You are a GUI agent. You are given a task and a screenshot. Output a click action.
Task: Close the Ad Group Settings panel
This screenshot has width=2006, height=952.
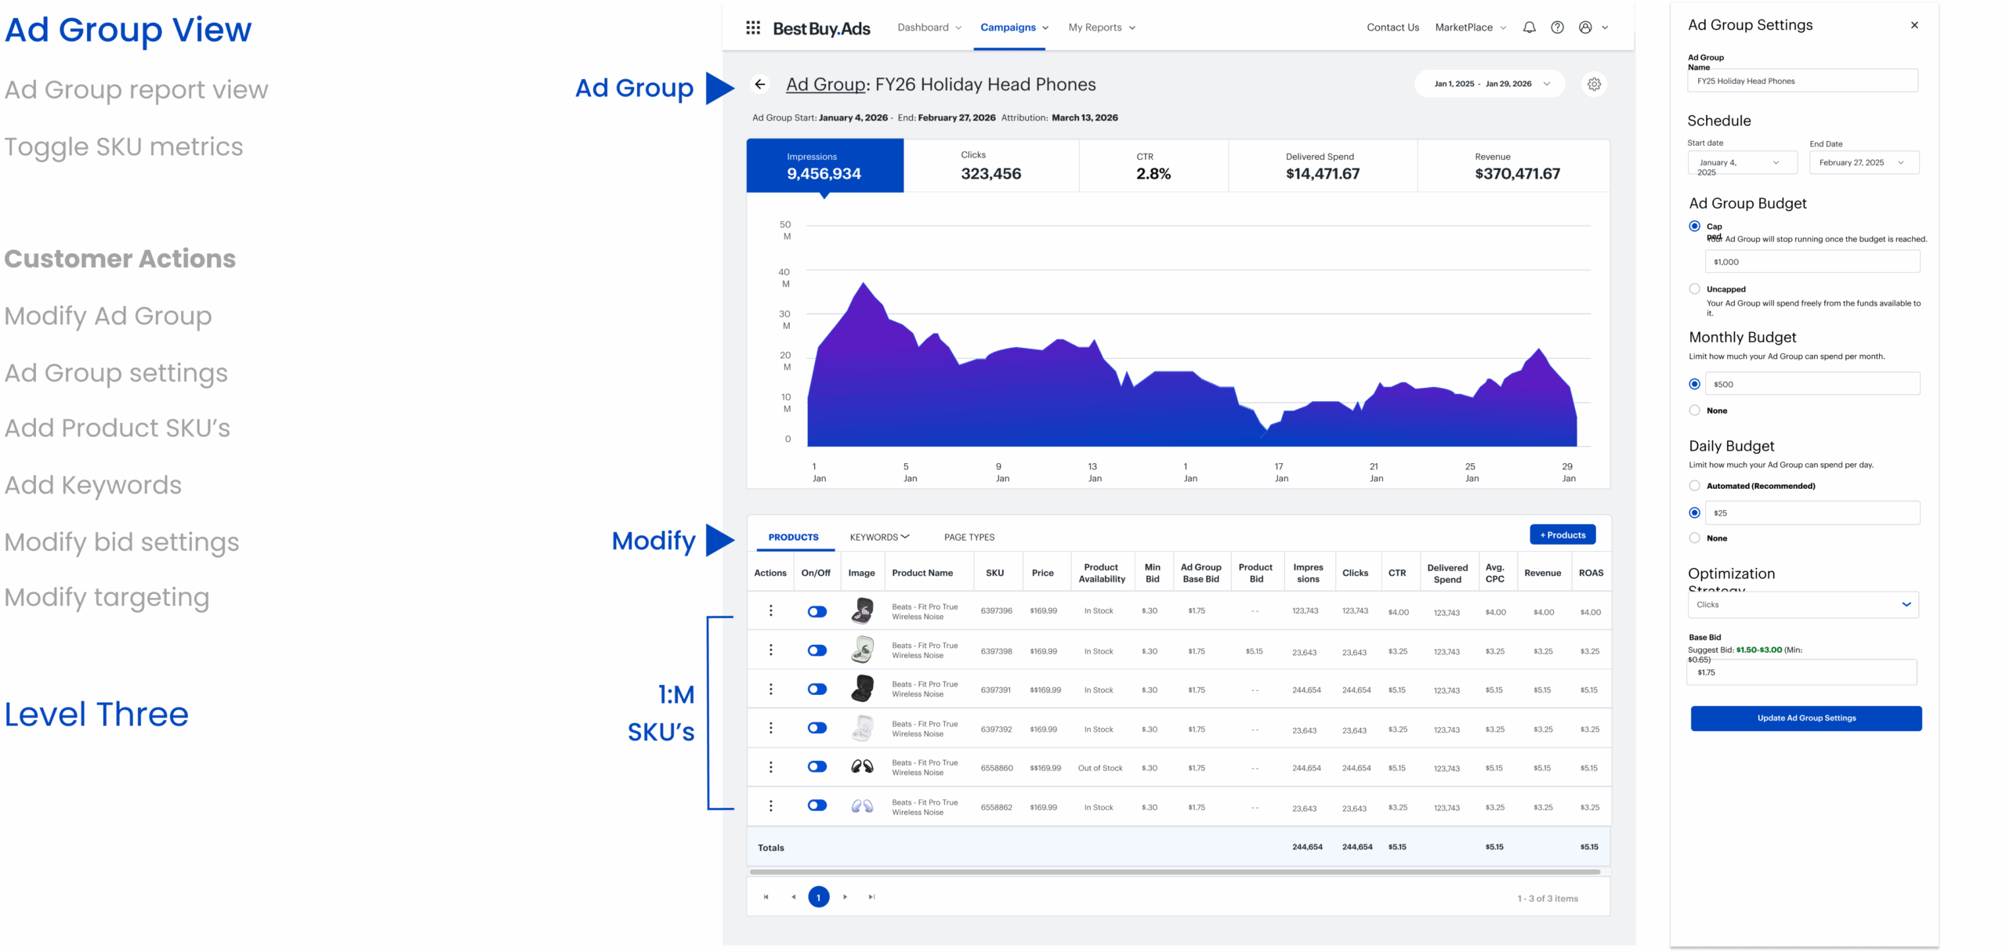1914,25
